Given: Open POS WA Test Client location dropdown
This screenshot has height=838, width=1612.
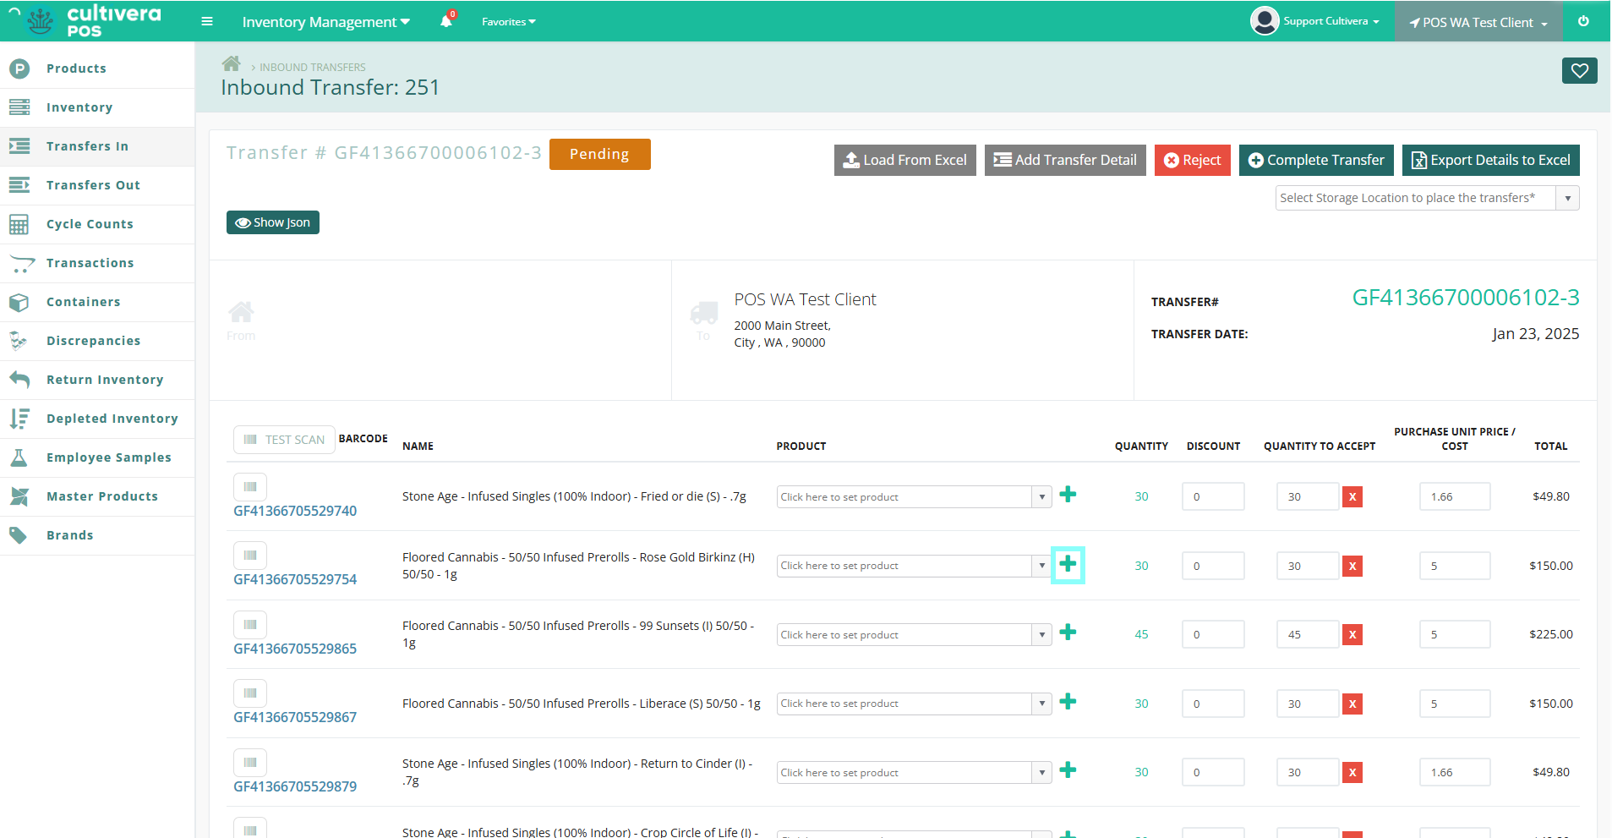Looking at the screenshot, I should [1478, 22].
